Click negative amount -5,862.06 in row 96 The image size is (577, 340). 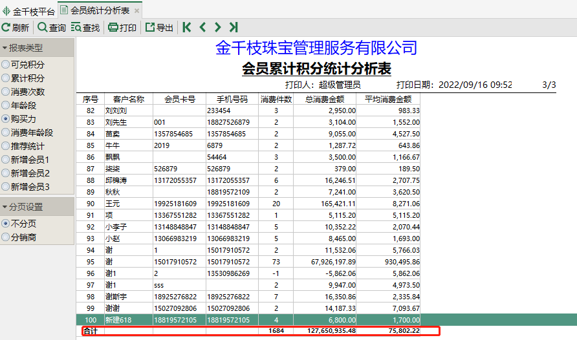341,274
